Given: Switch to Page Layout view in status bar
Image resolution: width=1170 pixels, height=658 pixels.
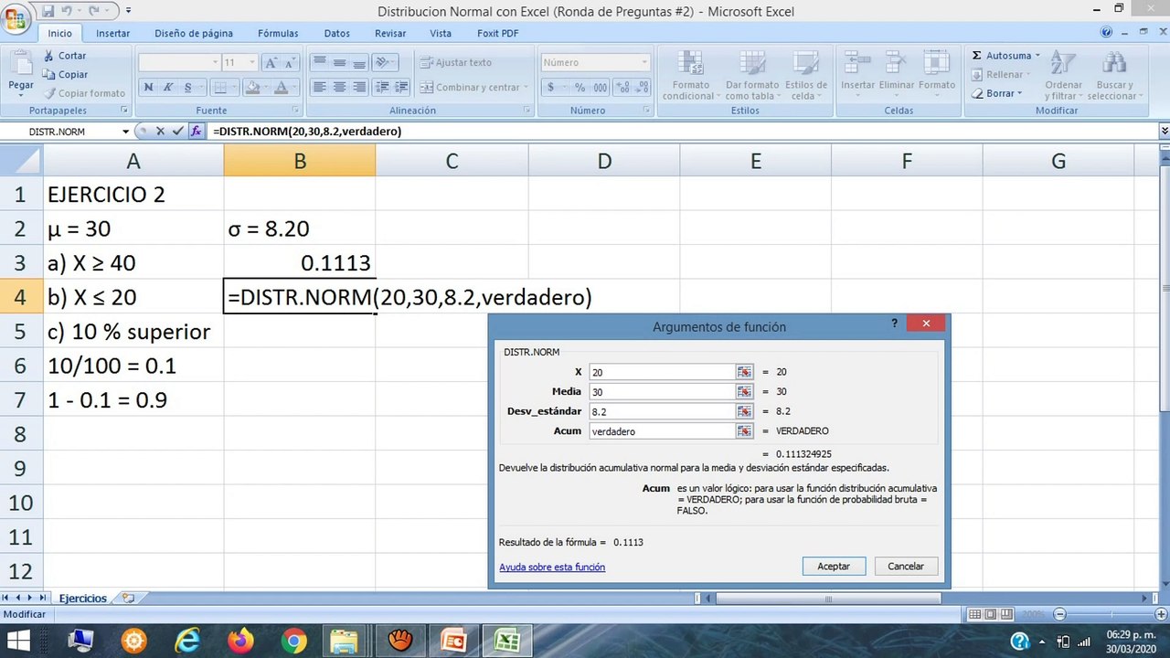Looking at the screenshot, I should tap(990, 615).
